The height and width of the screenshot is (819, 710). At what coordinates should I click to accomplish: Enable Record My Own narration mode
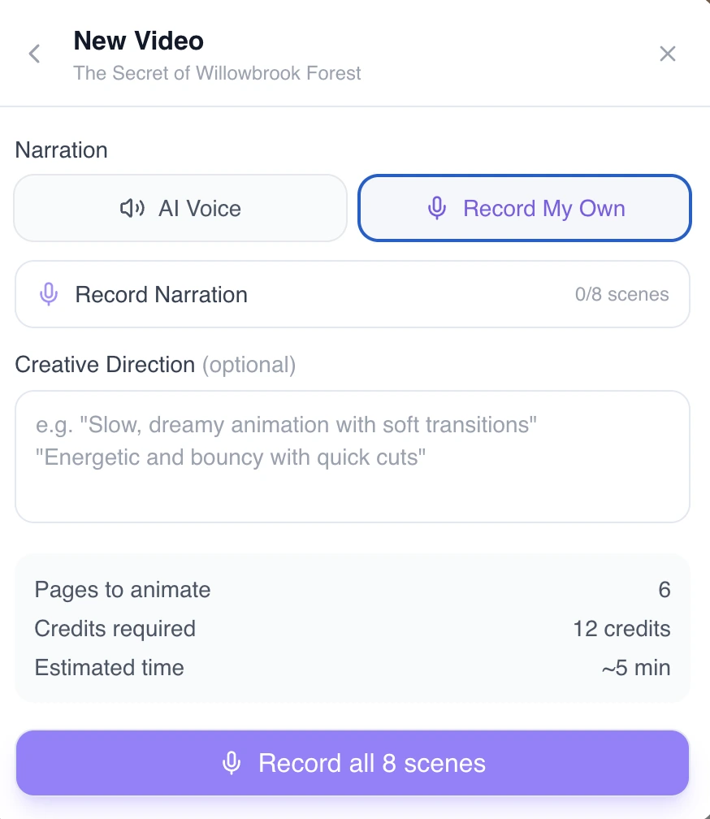pos(524,208)
